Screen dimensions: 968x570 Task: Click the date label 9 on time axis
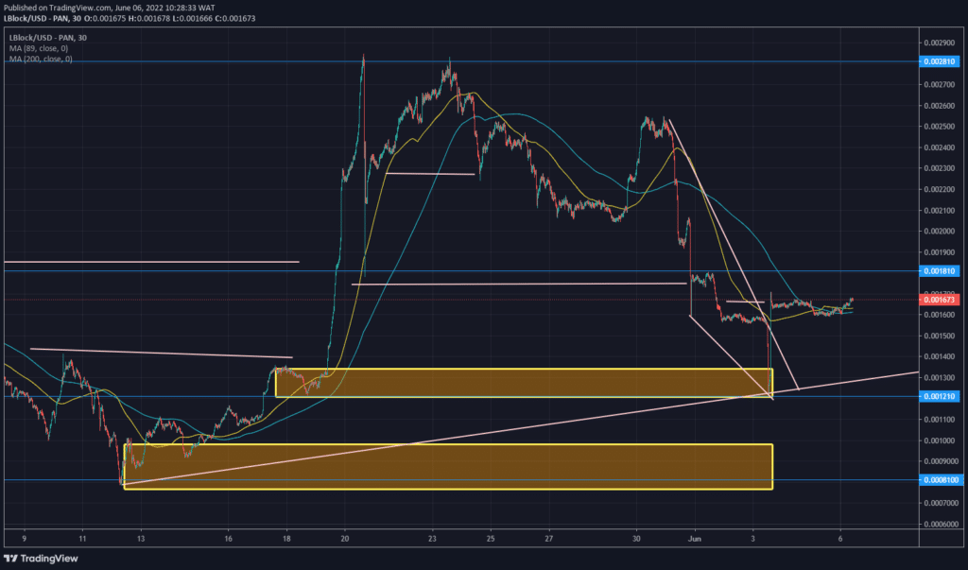[24, 539]
